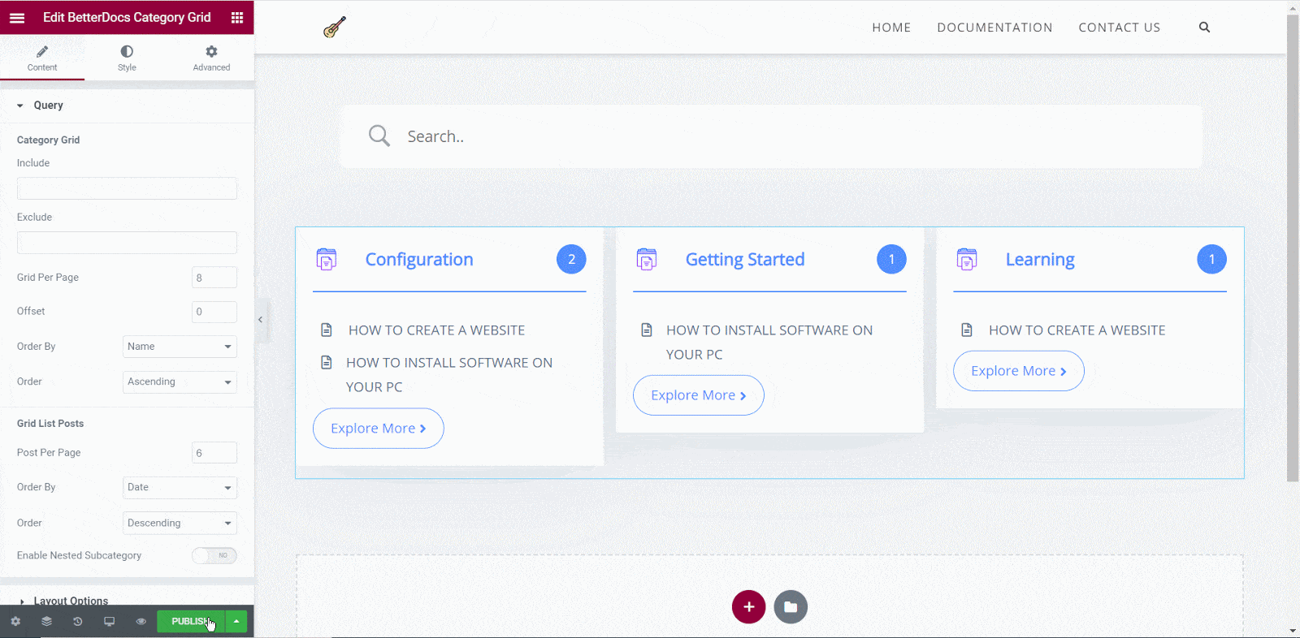Open the Grid Order By Name dropdown
Screen dimensions: 1300x638
[x=180, y=347]
